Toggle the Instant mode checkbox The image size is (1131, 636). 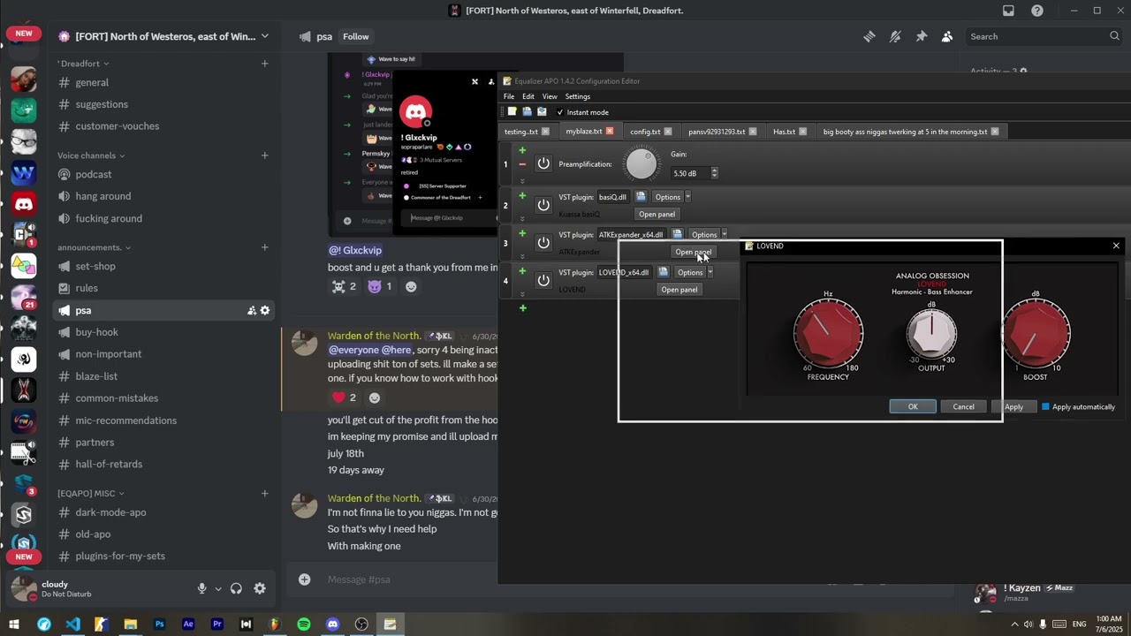point(560,112)
